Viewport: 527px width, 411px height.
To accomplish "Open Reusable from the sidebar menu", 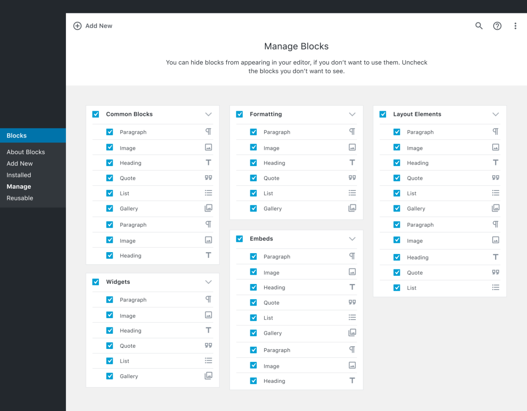I will tap(20, 198).
